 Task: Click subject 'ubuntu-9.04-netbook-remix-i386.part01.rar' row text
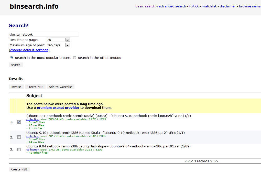pyautogui.click(x=108, y=146)
